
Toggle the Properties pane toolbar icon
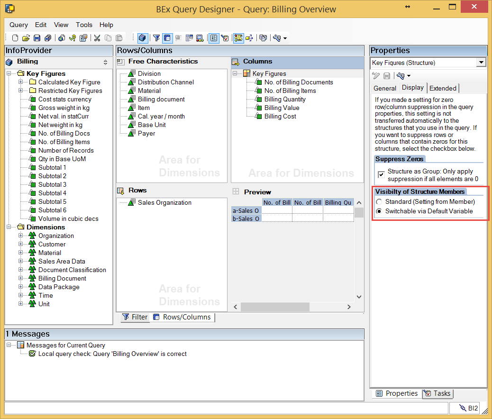[x=214, y=38]
